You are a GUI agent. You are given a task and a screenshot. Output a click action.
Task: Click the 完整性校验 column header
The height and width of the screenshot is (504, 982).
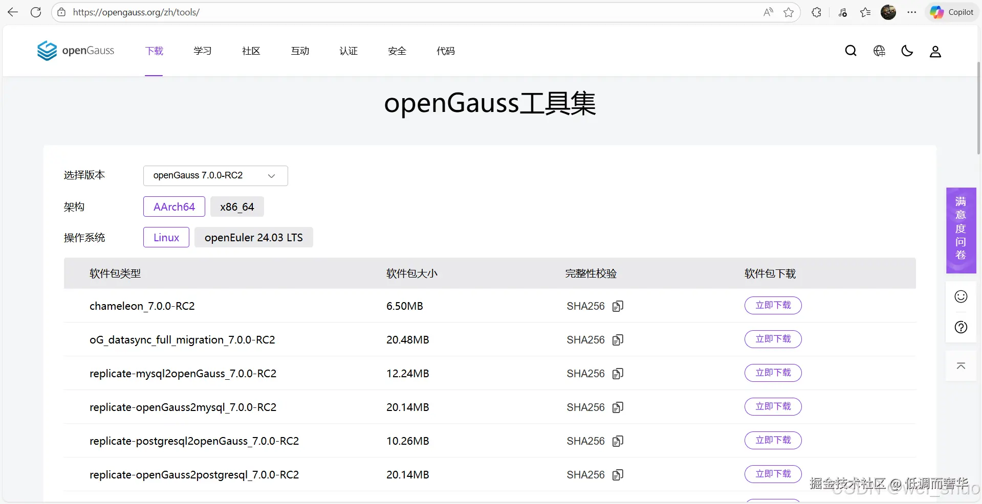[591, 273]
